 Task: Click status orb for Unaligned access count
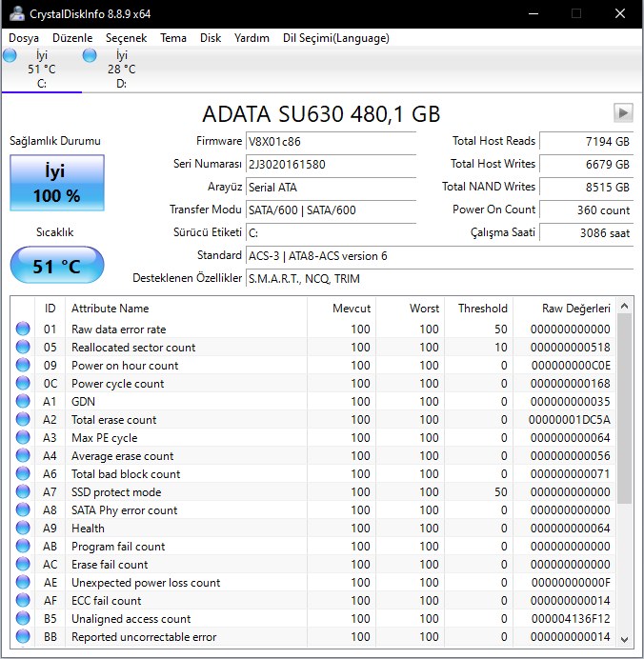coord(23,619)
